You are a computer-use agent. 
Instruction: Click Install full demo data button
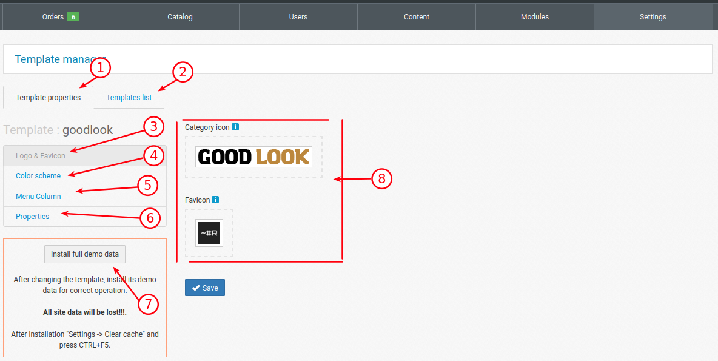85,254
